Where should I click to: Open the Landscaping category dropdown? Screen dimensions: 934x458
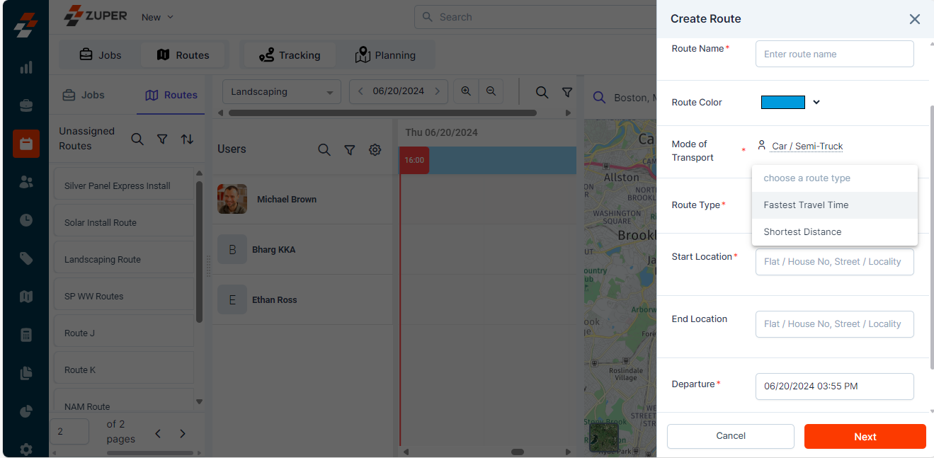point(281,92)
